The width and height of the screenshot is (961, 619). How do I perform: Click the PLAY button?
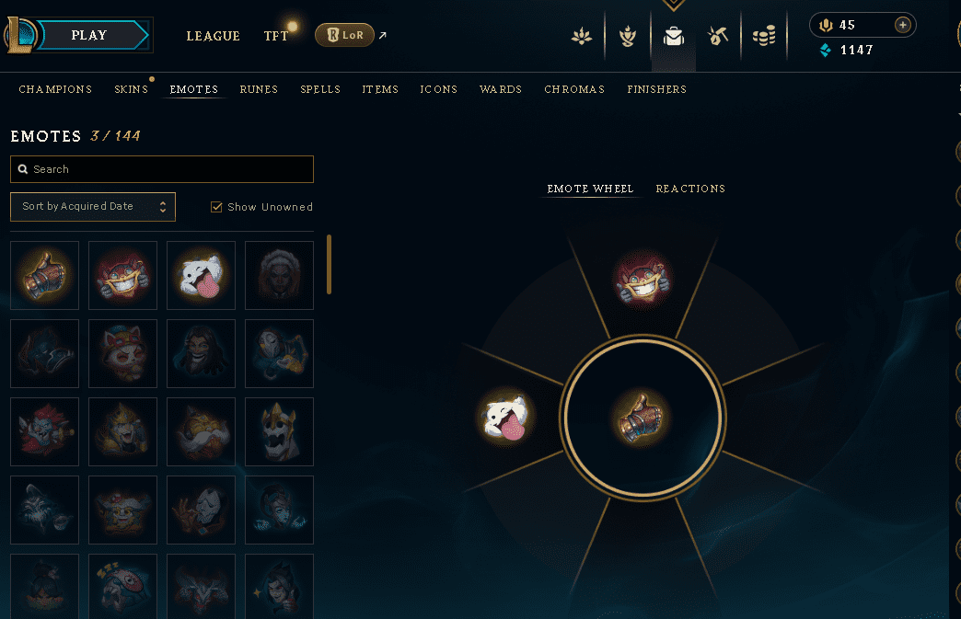(x=89, y=36)
